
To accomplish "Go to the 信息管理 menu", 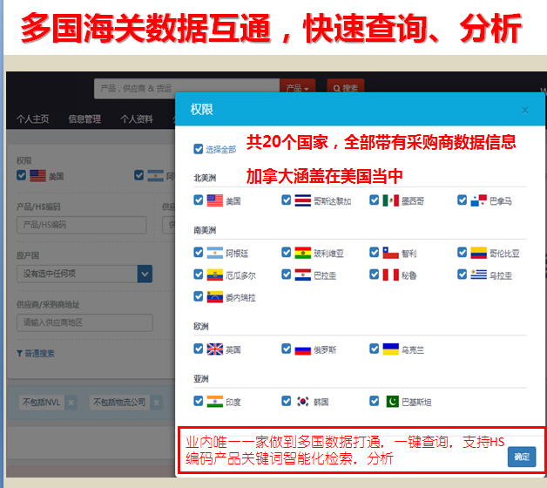I will pyautogui.click(x=84, y=119).
